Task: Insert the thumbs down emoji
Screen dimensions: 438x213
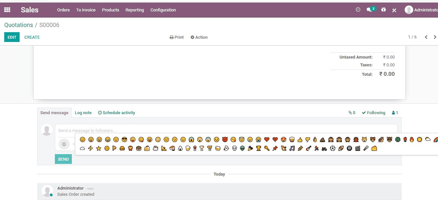Action: (308, 140)
